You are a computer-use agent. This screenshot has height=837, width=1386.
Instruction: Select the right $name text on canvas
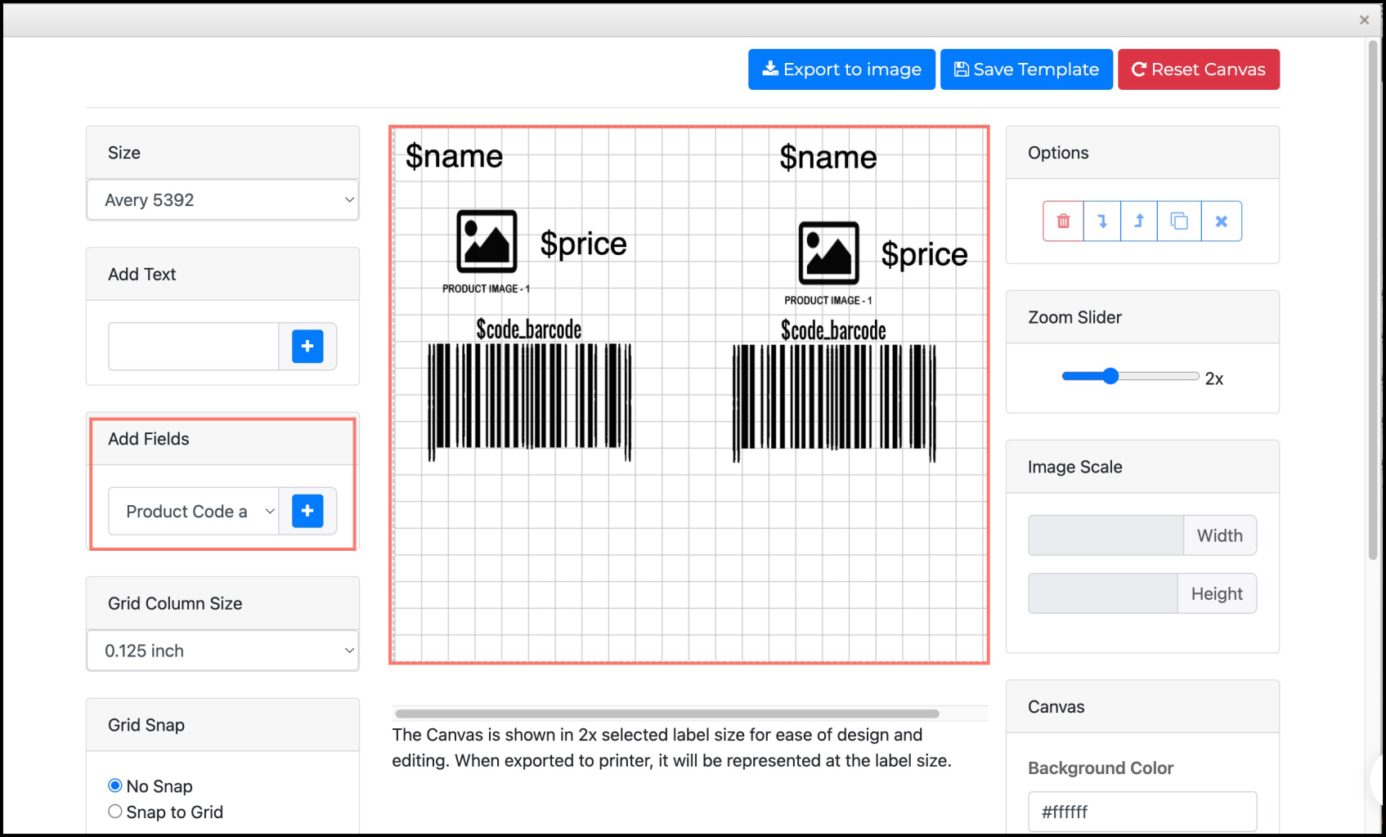[x=828, y=157]
